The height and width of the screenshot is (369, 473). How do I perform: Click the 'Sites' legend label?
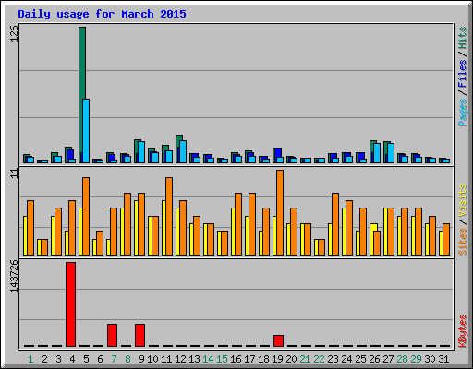462,242
